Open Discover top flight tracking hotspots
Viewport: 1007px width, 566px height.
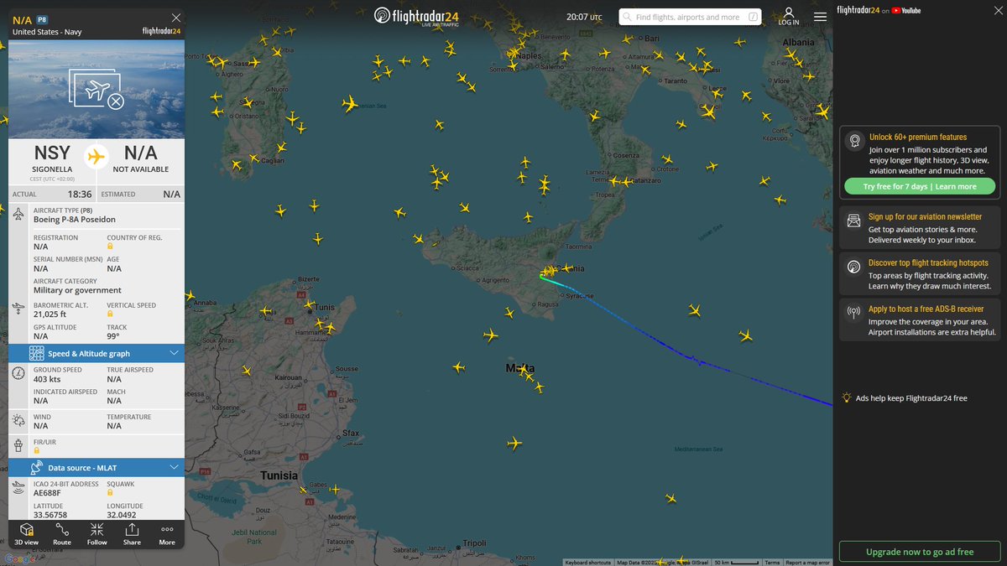pos(920,273)
